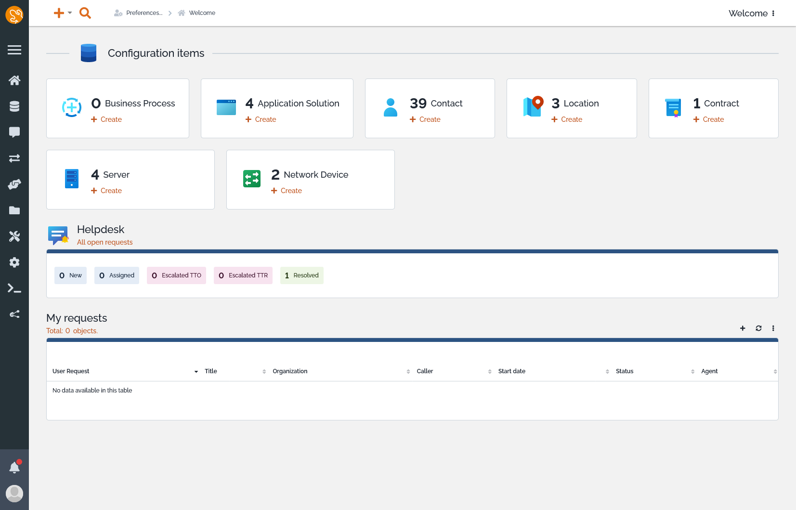Click the notifications bell icon
This screenshot has height=510, width=796.
[14, 467]
